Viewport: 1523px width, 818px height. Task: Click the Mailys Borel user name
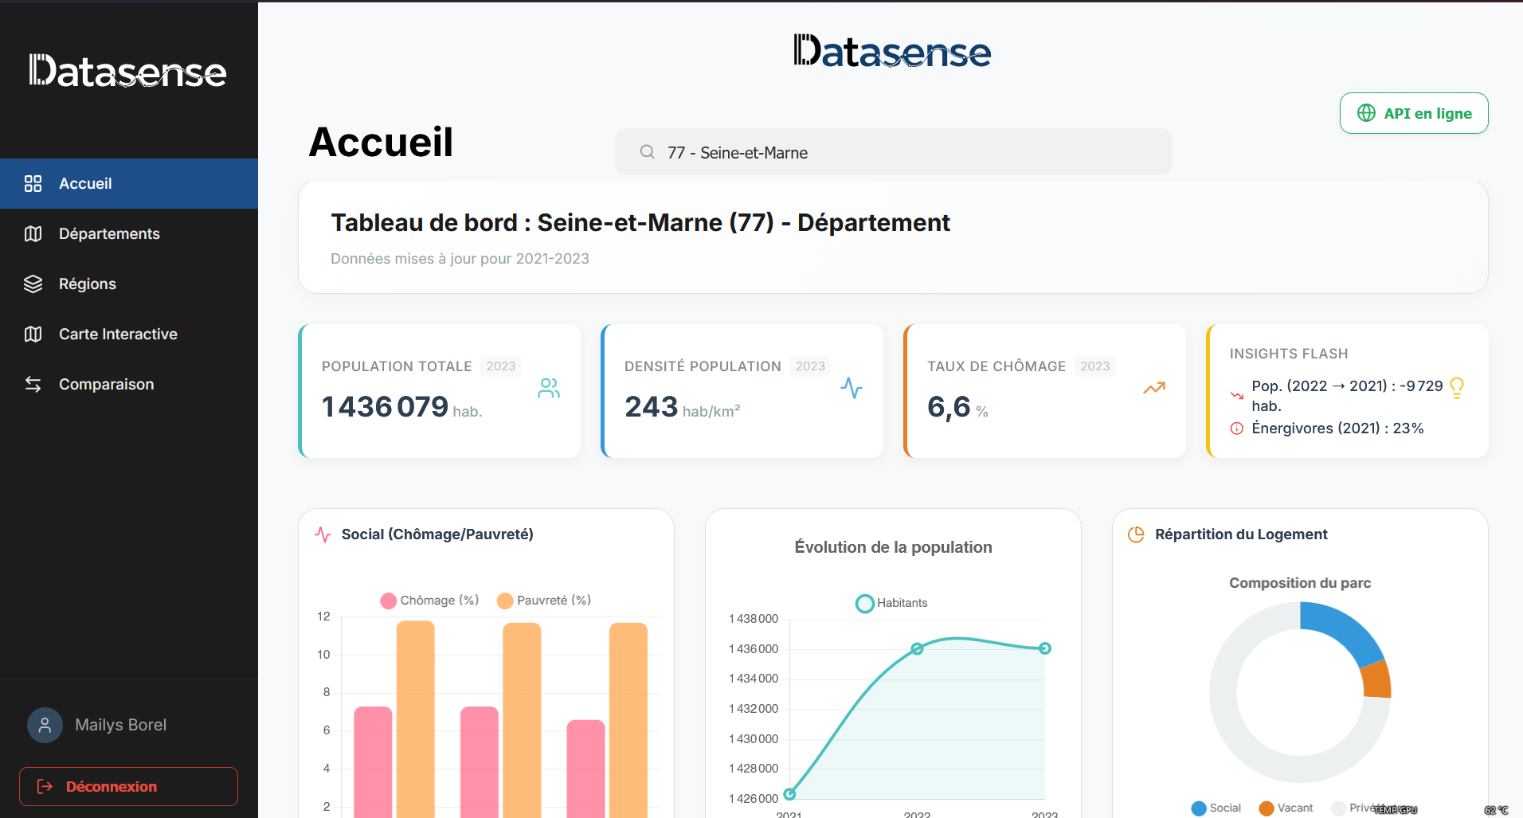(x=121, y=725)
